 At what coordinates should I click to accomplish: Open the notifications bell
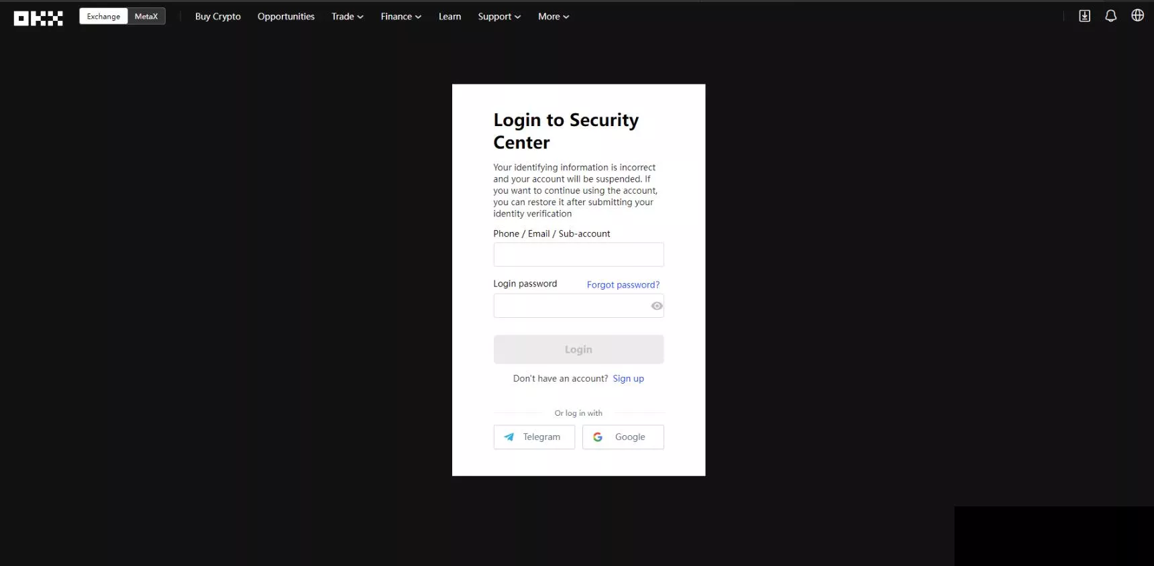(x=1111, y=16)
